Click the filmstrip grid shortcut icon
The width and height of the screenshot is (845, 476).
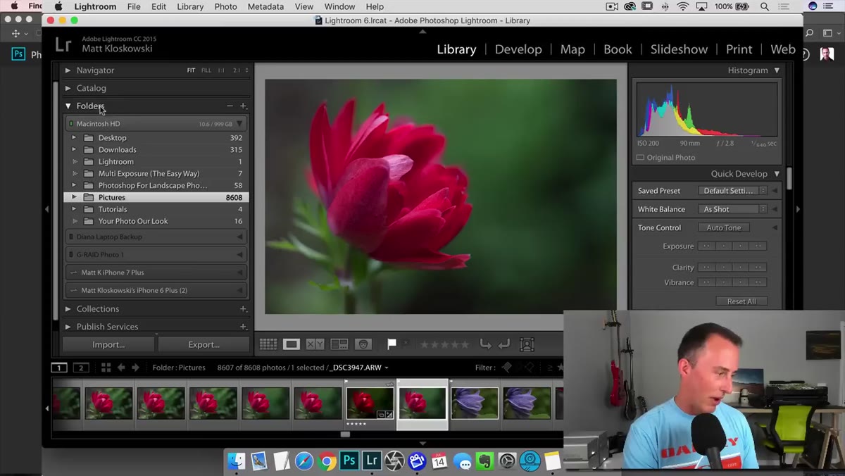(106, 368)
